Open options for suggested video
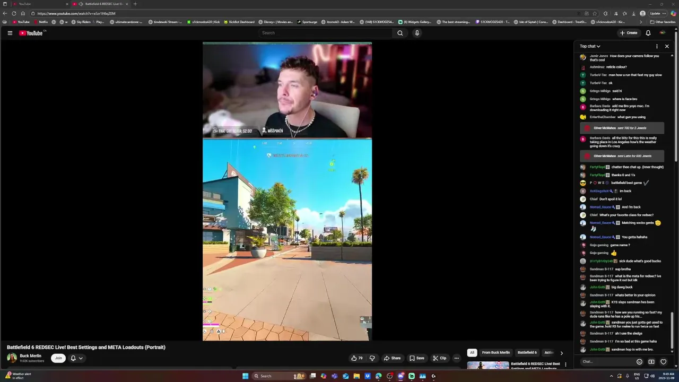 565,364
